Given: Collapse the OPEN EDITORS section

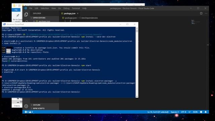Looking at the screenshot, I should [39, 18].
